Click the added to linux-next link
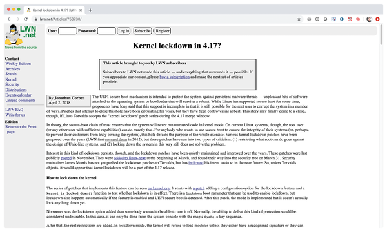This screenshot has width=387, height=232. tap(130, 158)
